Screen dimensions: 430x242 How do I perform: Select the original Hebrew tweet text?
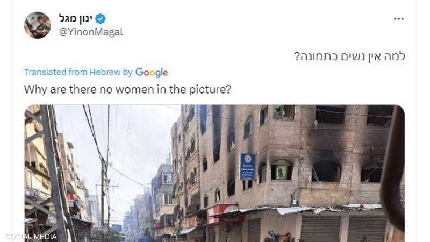[350, 56]
